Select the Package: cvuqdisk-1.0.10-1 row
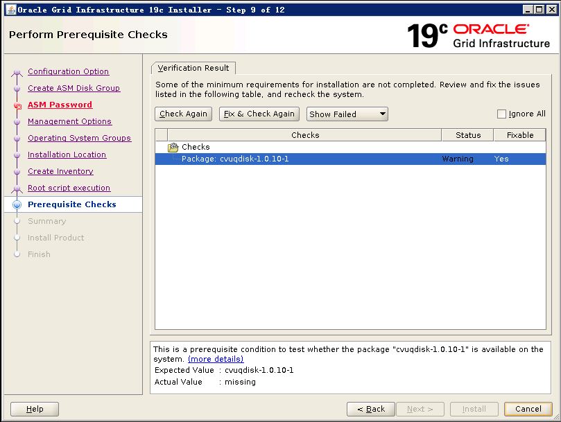This screenshot has width=561, height=422. tap(350, 159)
